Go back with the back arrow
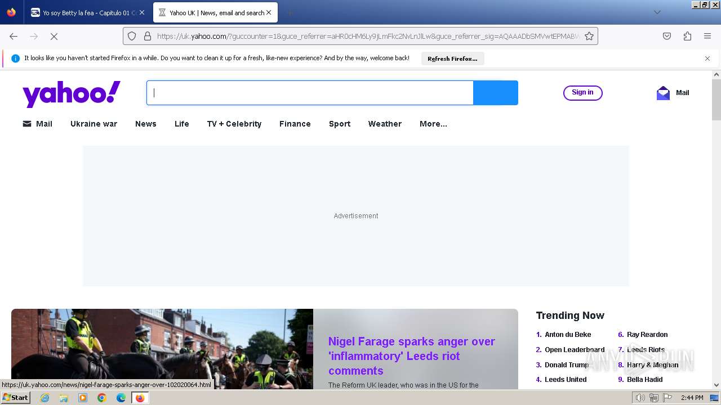The width and height of the screenshot is (721, 405). pyautogui.click(x=14, y=36)
